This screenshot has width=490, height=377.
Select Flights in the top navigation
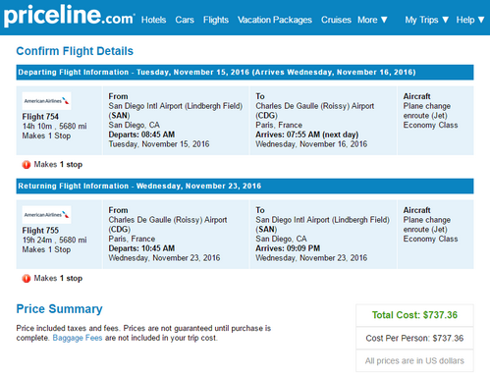(216, 20)
